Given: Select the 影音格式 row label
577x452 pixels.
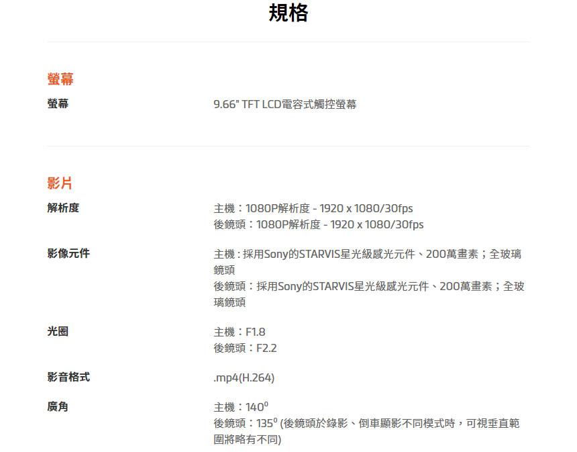Looking at the screenshot, I should pos(68,377).
